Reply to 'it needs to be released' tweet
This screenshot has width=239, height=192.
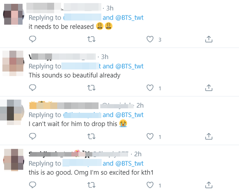point(33,39)
